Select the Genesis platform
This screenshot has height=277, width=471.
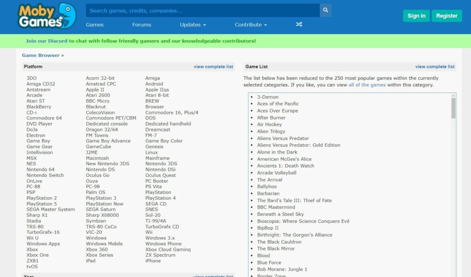[155, 147]
